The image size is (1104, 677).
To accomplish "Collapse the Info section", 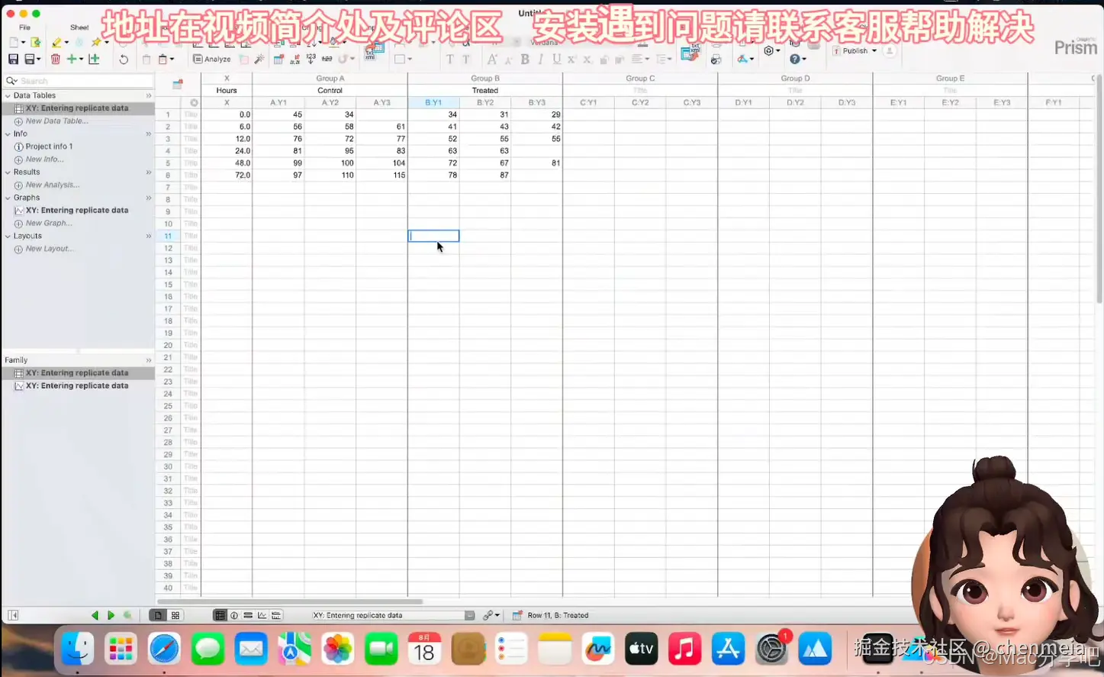I will pyautogui.click(x=8, y=134).
